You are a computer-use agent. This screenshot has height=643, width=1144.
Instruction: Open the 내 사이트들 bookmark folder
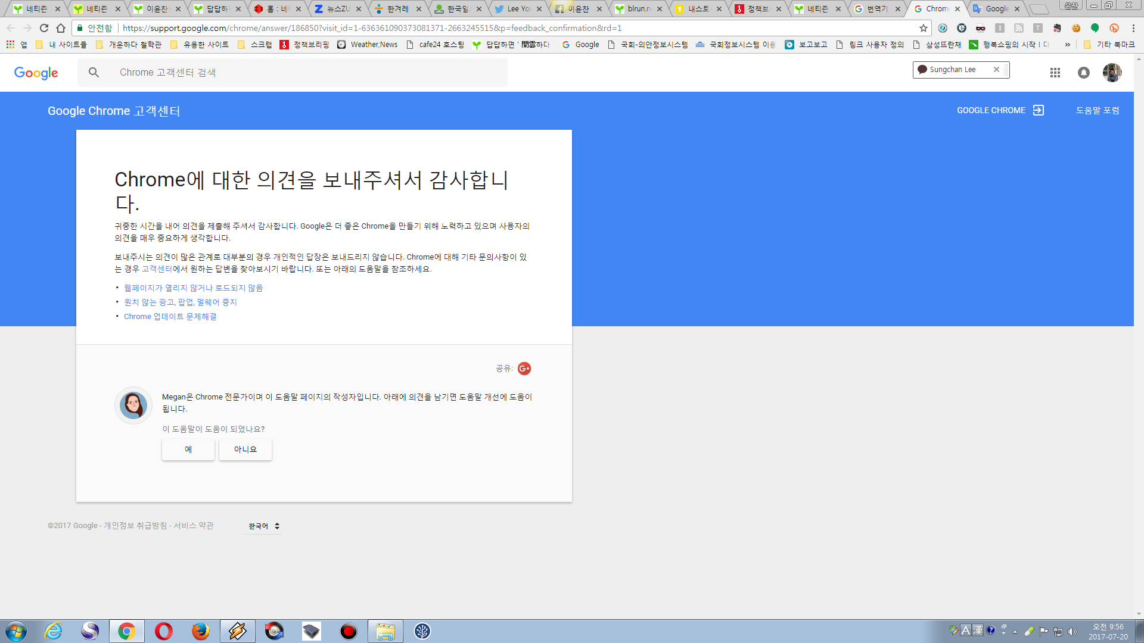(61, 45)
